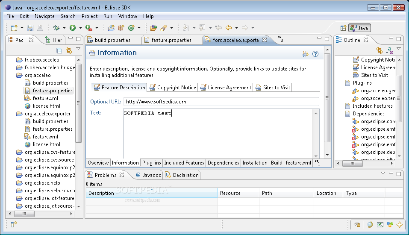
Task: Open the Window menu
Action: (128, 16)
